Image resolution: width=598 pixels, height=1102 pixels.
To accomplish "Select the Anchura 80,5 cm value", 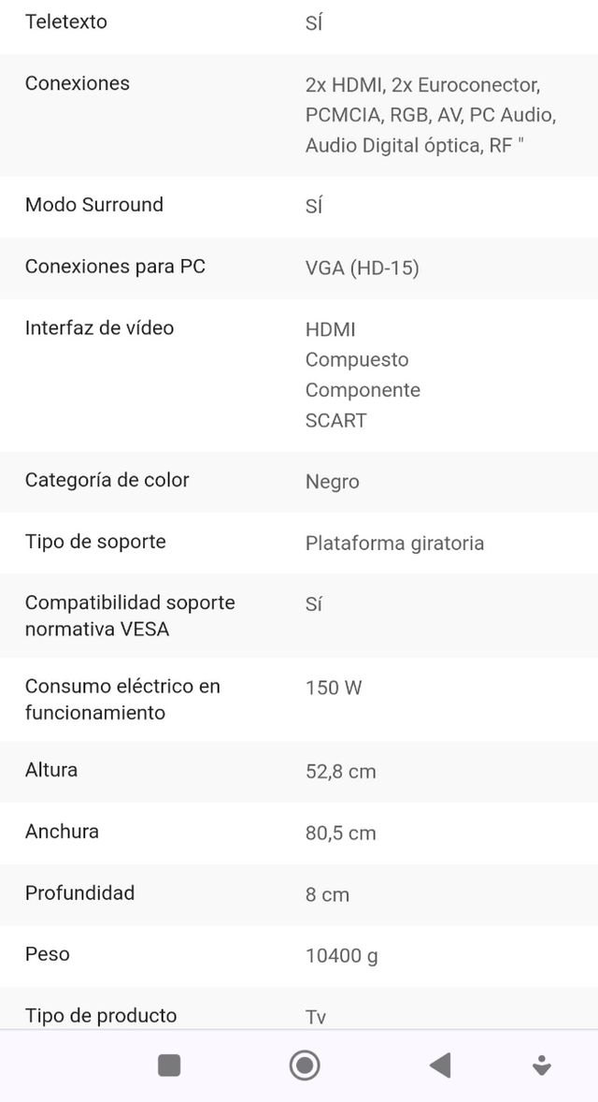I will coord(340,833).
